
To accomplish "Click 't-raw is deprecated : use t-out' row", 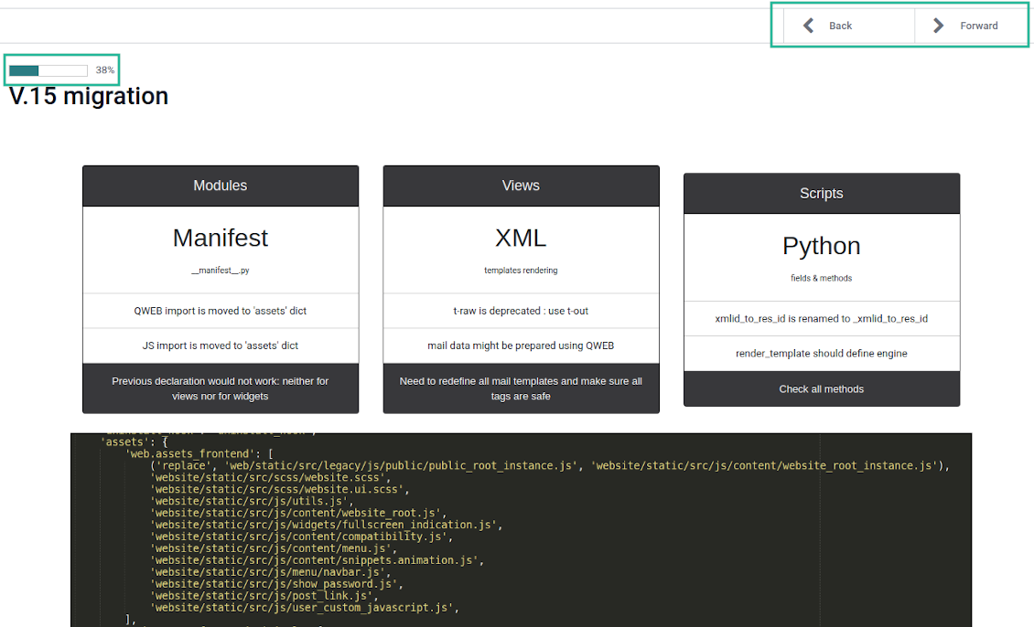I will coord(521,311).
